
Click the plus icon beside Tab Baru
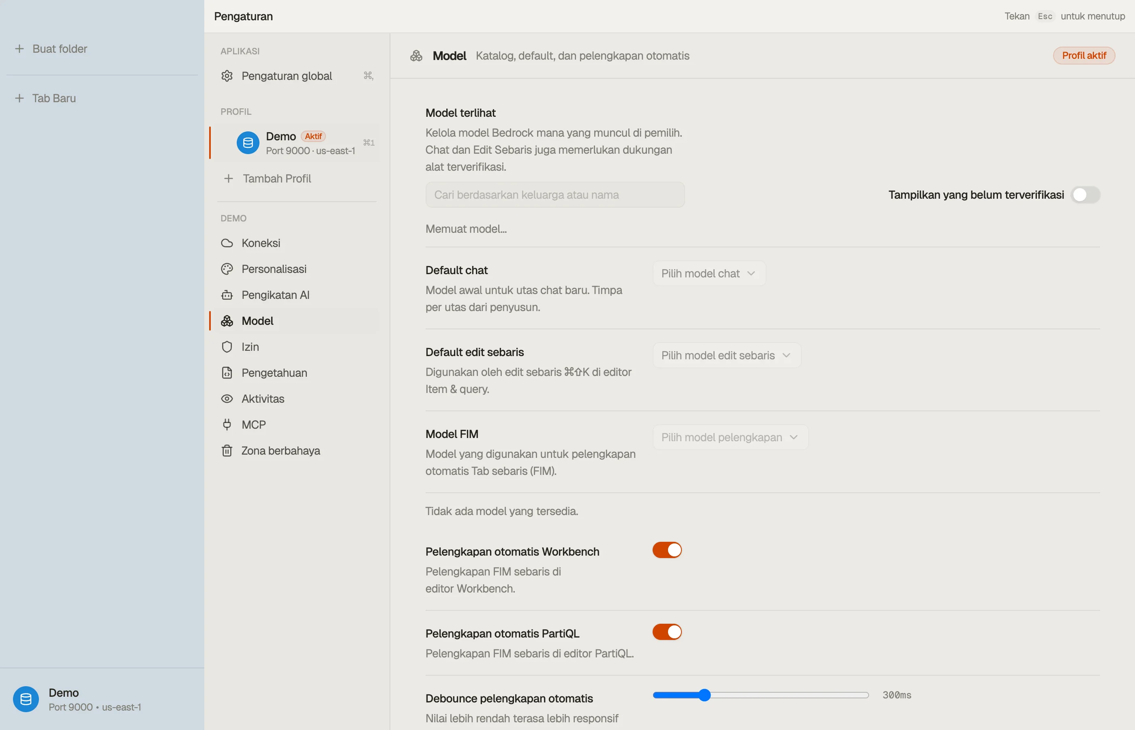(x=19, y=98)
